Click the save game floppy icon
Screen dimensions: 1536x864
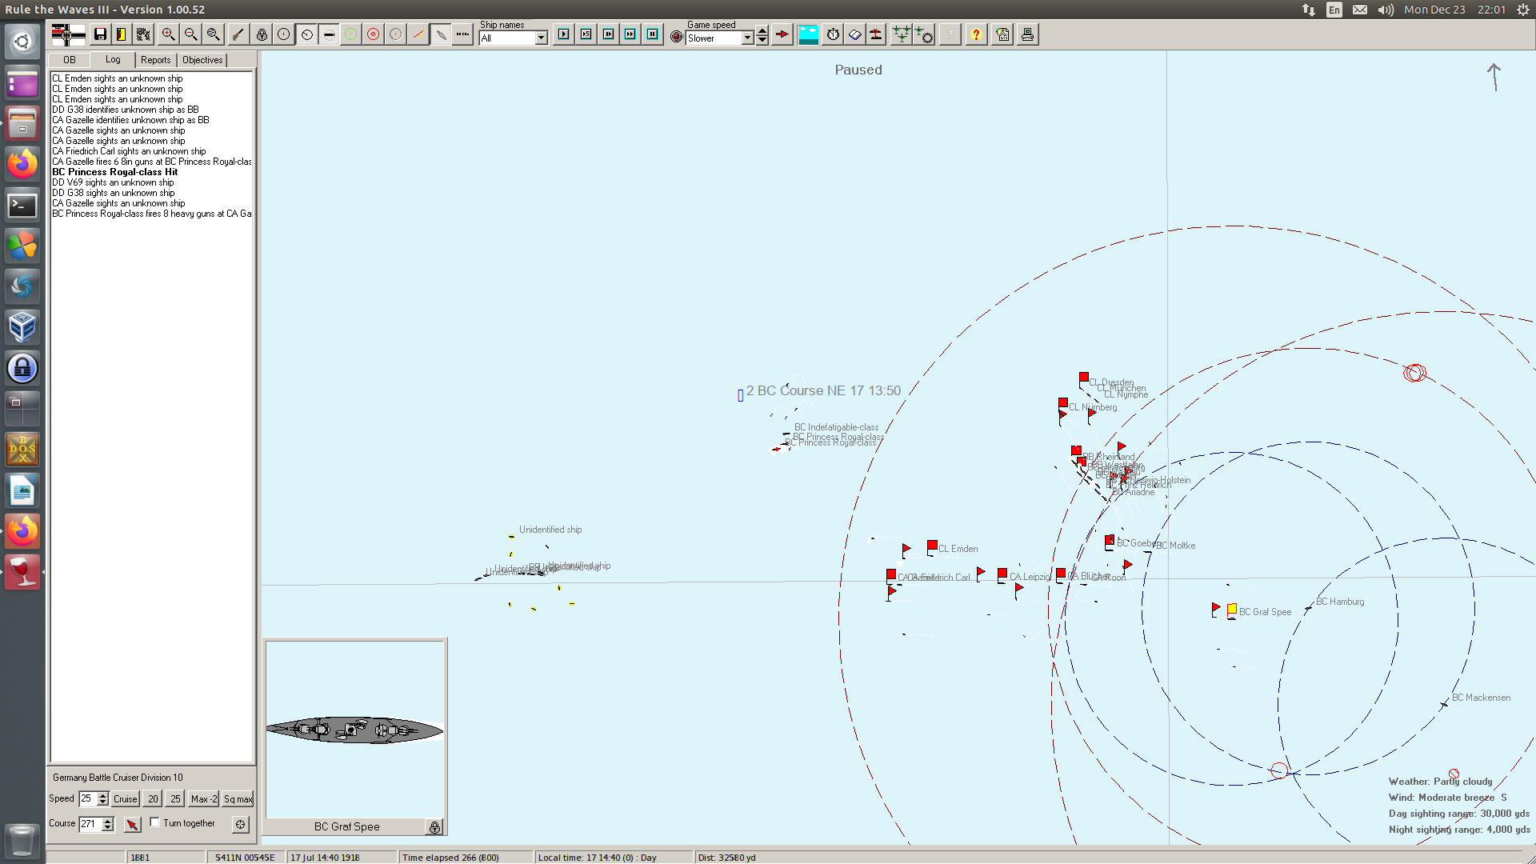pyautogui.click(x=100, y=34)
